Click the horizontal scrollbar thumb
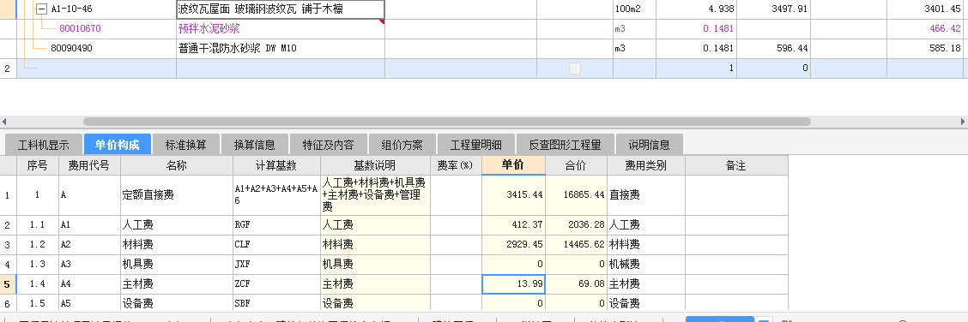This screenshot has width=968, height=322. tap(446, 122)
